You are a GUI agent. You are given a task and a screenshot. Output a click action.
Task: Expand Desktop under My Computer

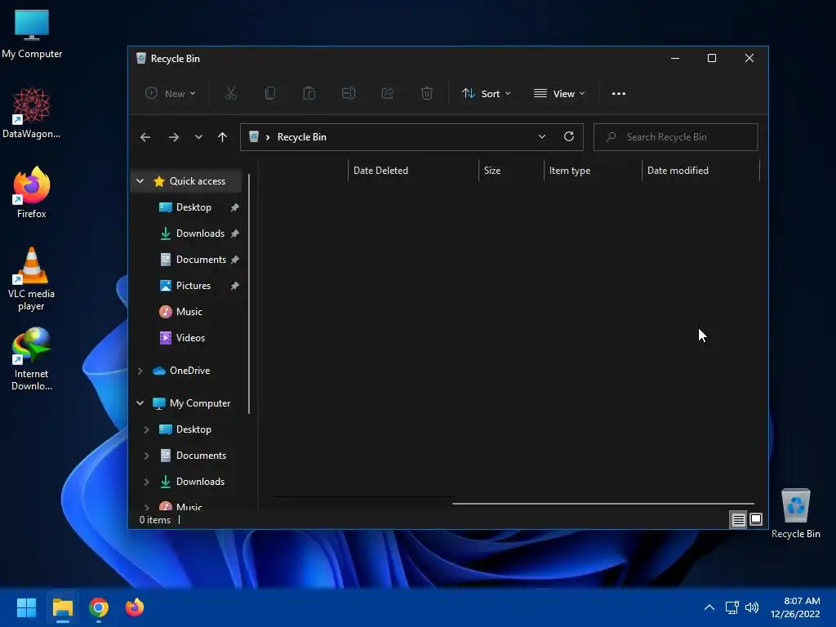click(147, 429)
